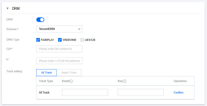The height and width of the screenshot is (106, 207).
Task: Select the All Track row label cell
Action: [44, 92]
